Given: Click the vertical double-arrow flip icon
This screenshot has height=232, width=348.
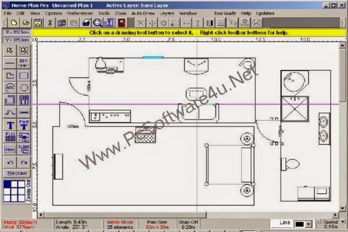Looking at the screenshot, I should pos(198,23).
